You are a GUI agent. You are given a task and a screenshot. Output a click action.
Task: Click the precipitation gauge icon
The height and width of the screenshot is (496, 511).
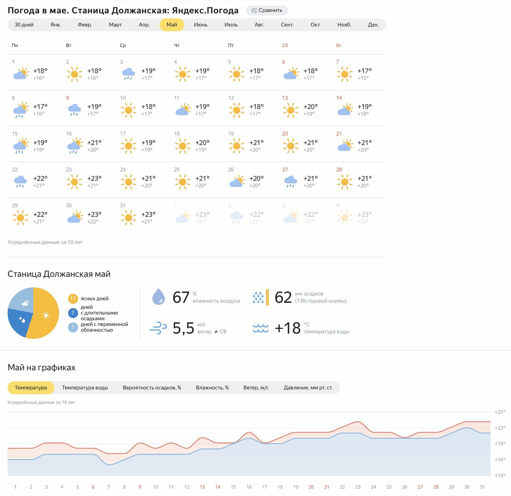261,297
